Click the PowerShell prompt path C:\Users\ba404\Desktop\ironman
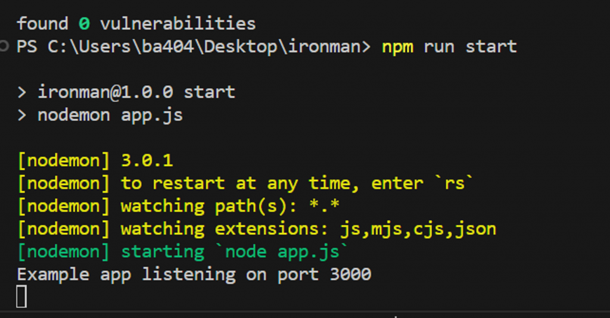The height and width of the screenshot is (318, 610). click(205, 46)
